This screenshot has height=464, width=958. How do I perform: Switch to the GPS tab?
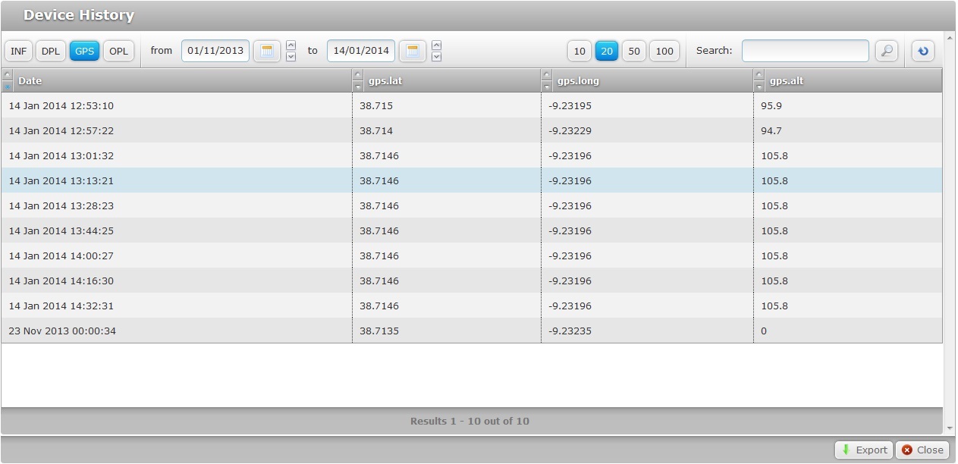point(84,51)
